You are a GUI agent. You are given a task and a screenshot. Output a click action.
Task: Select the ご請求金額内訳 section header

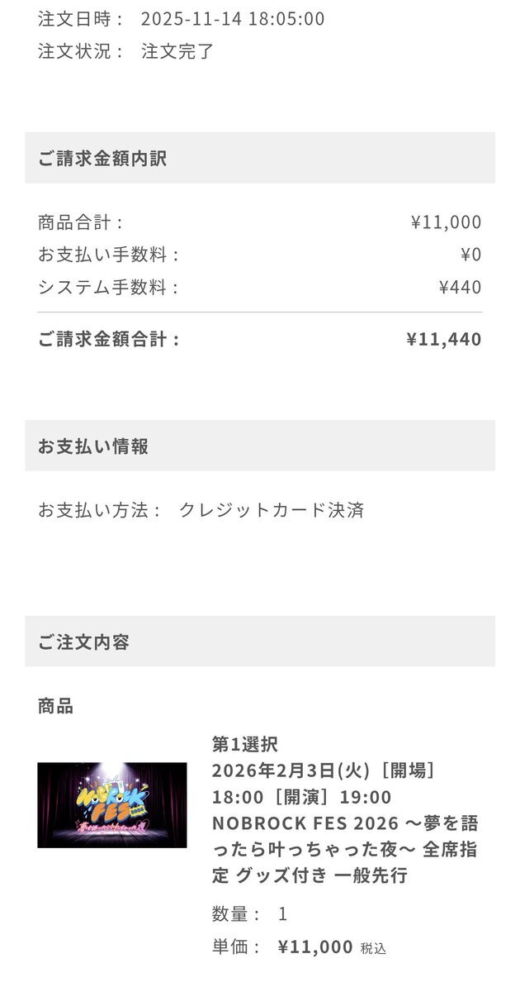coord(102,158)
